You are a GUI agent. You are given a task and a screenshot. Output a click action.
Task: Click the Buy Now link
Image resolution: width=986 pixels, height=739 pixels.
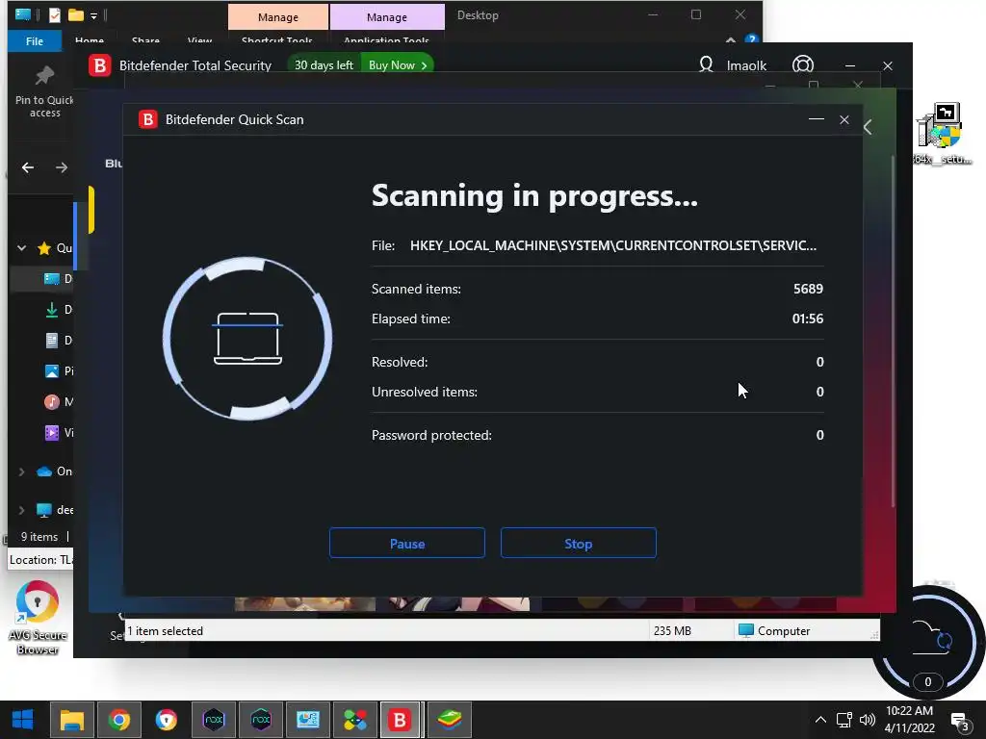point(398,64)
